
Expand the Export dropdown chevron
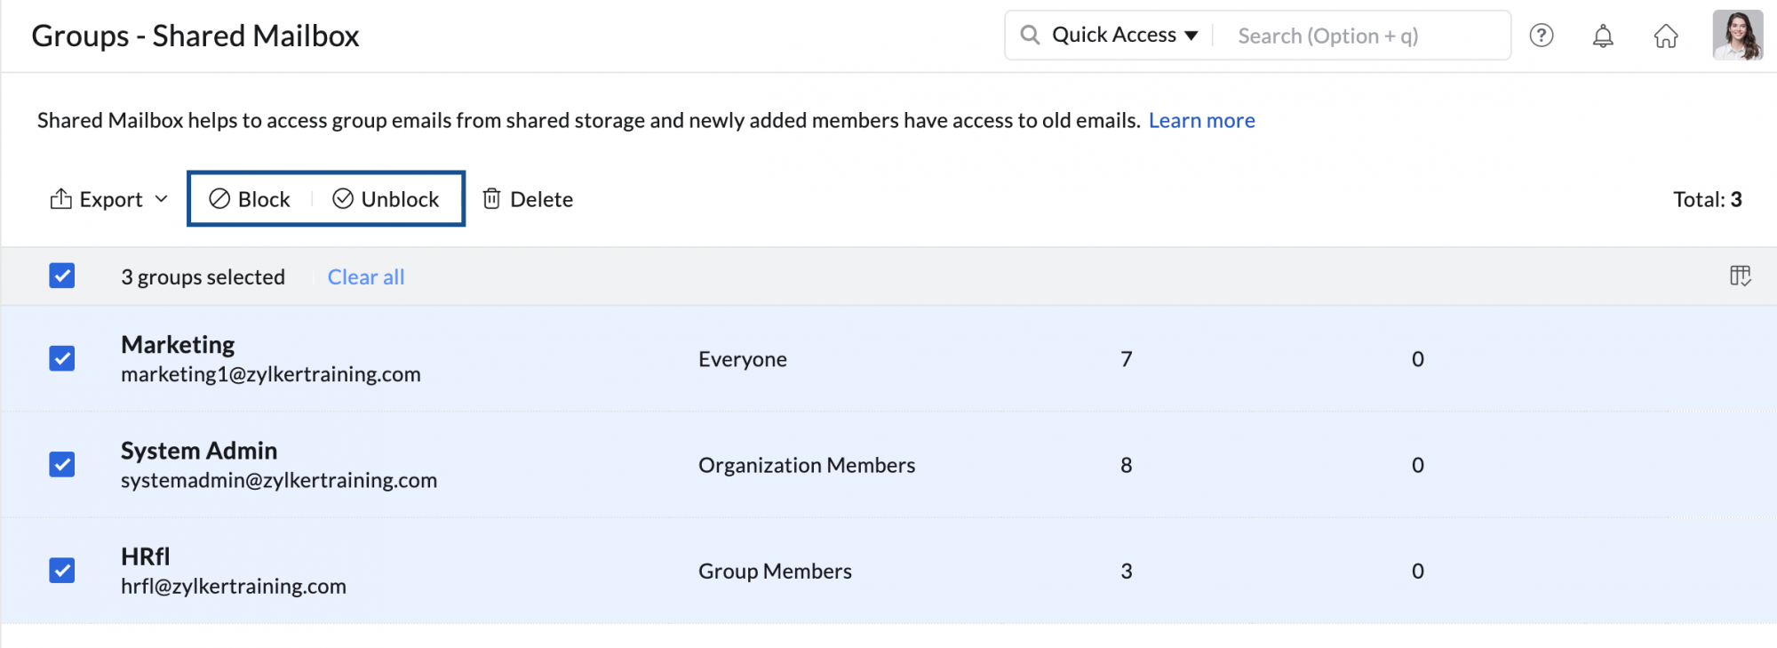[x=161, y=199]
